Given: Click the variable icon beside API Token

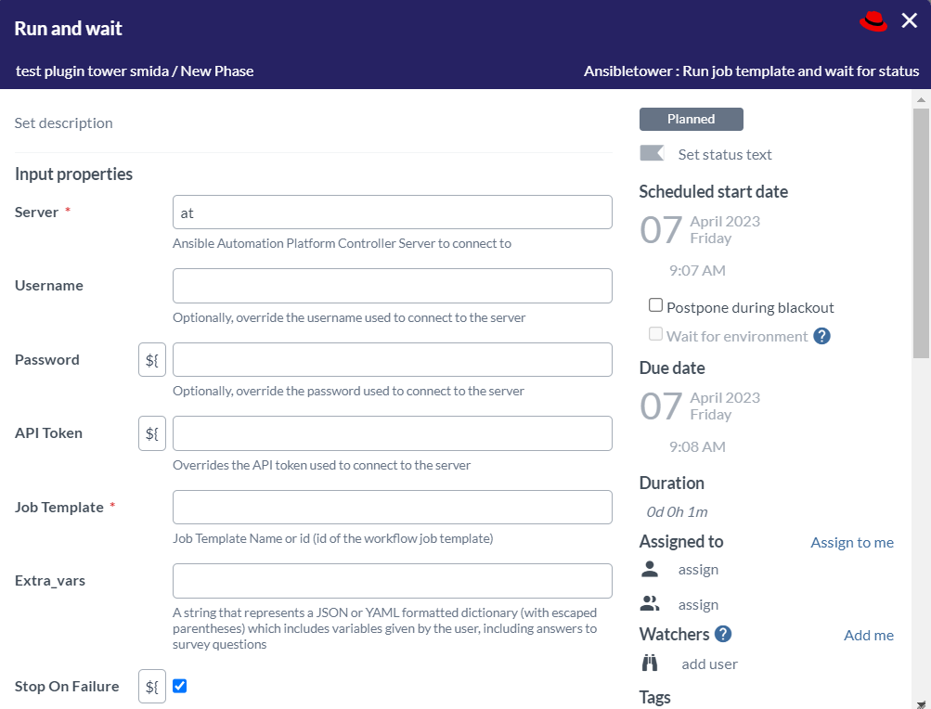Looking at the screenshot, I should click(152, 433).
